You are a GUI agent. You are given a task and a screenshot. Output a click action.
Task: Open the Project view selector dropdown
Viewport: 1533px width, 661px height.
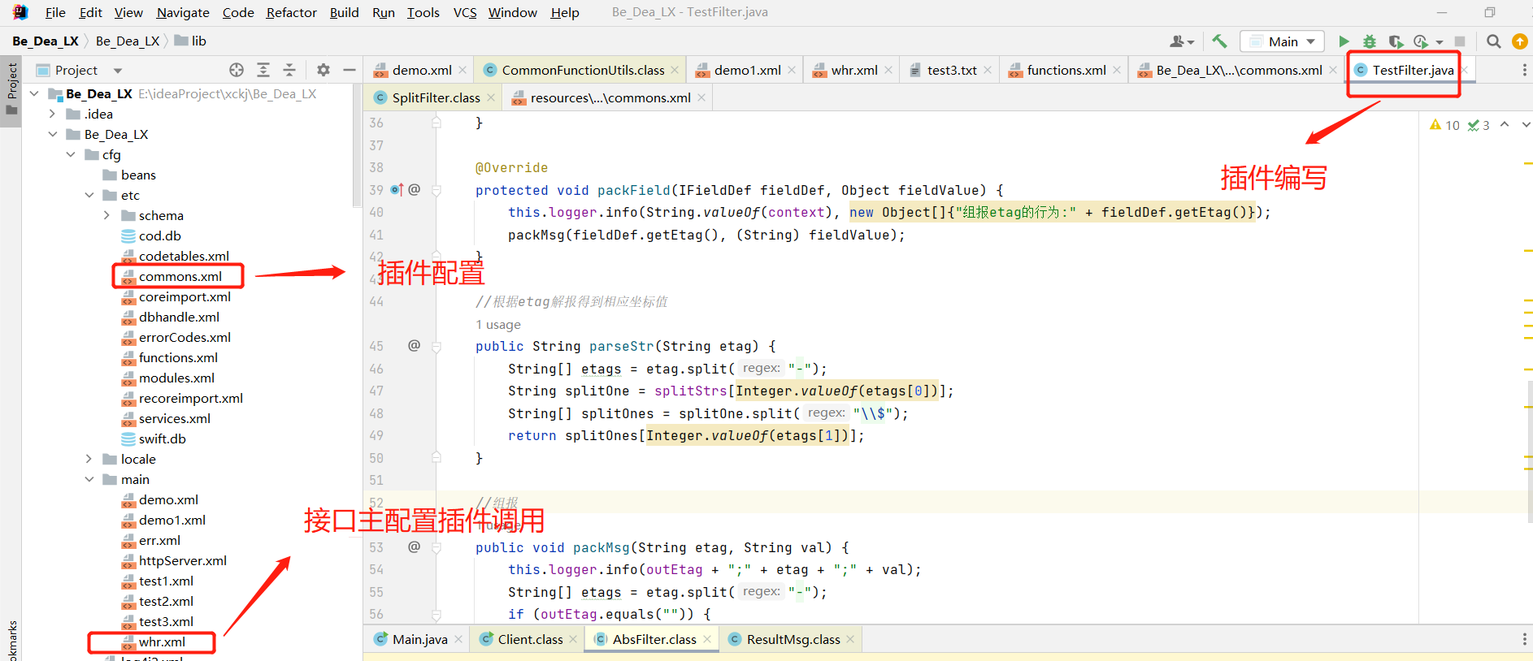coord(118,71)
